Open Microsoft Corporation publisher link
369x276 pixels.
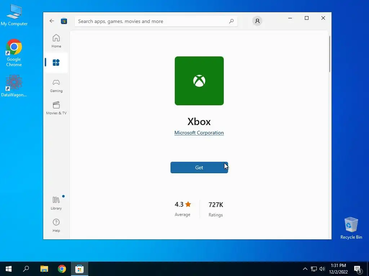[x=199, y=133]
